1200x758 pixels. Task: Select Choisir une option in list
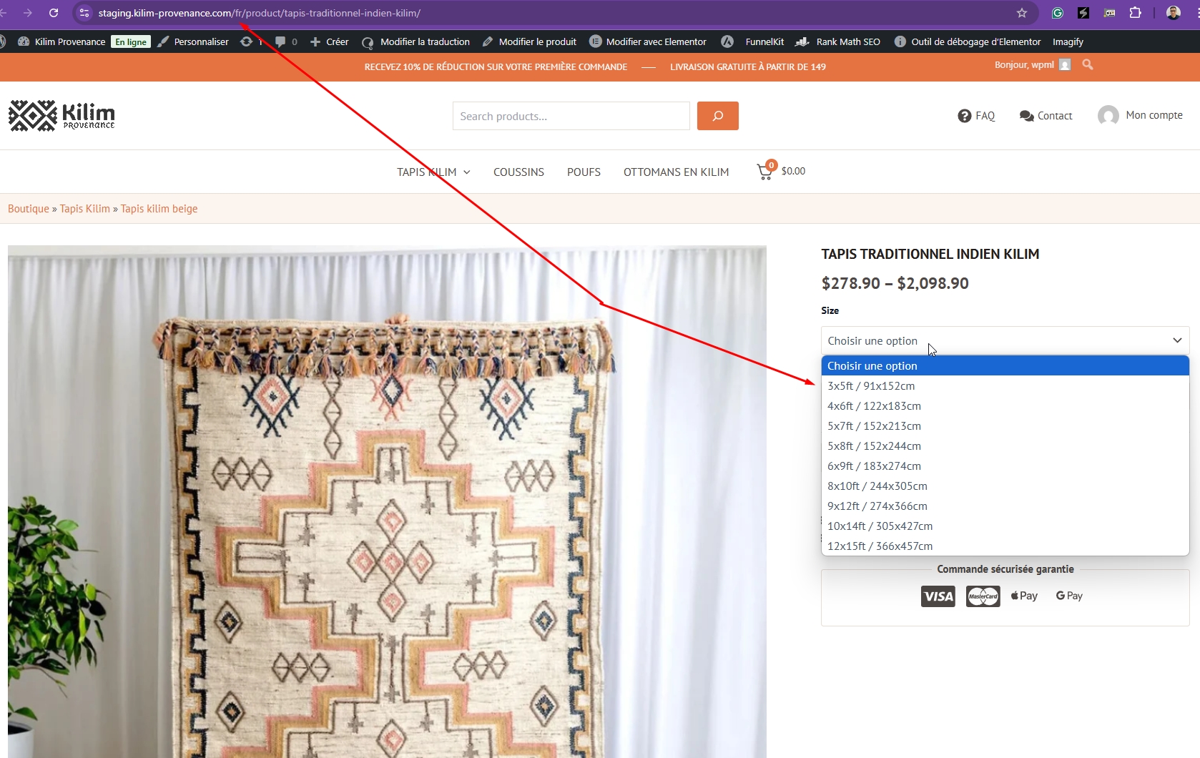coord(1005,365)
